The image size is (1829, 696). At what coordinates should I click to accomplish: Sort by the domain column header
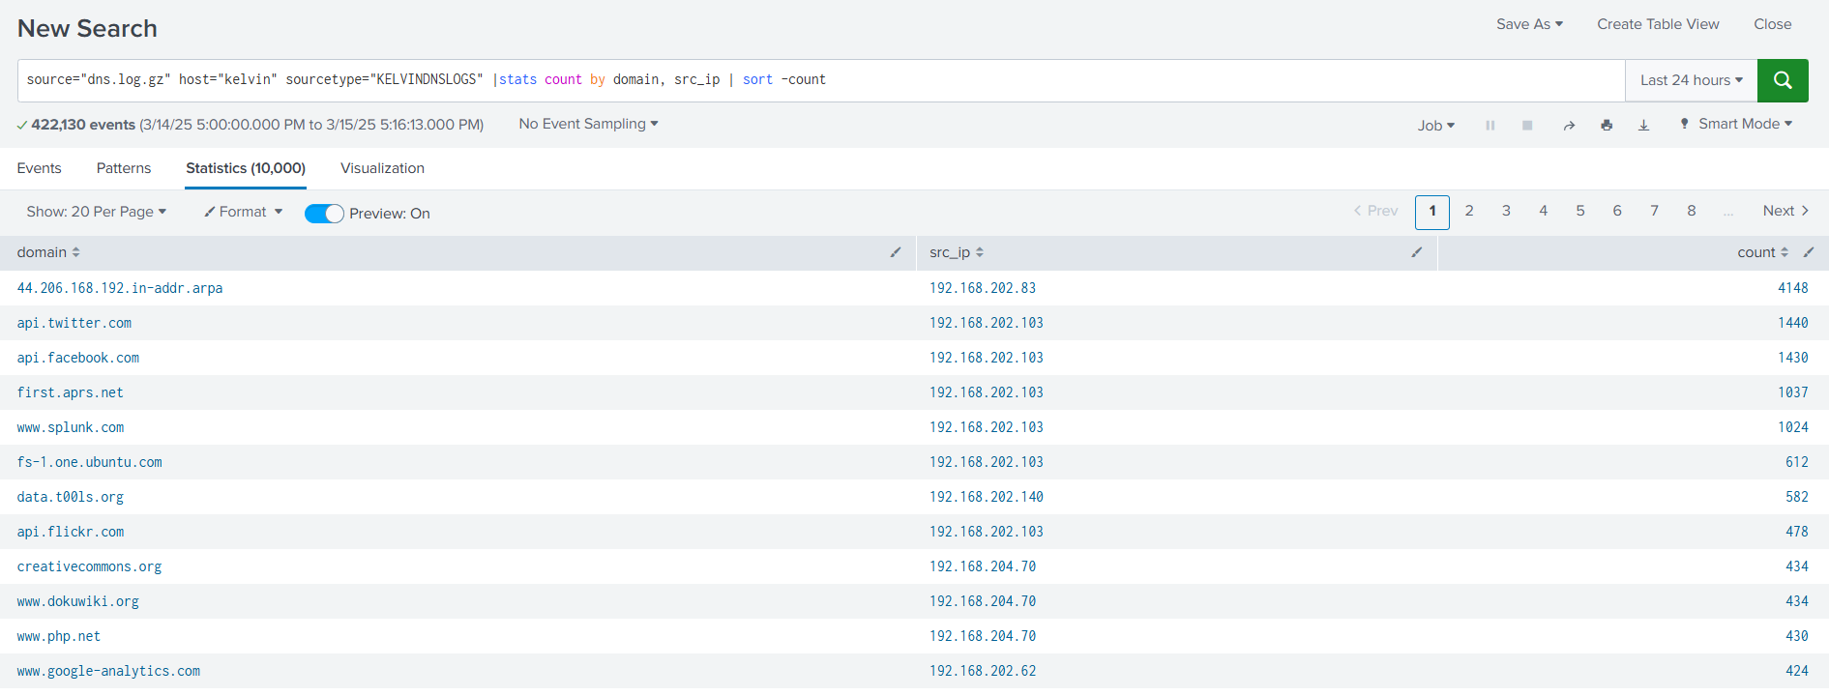tap(48, 252)
